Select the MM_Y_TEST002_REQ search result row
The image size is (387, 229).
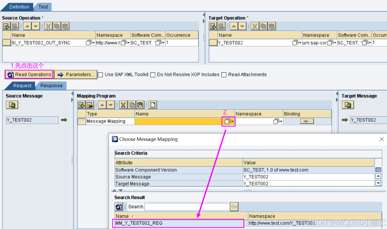pos(178,223)
